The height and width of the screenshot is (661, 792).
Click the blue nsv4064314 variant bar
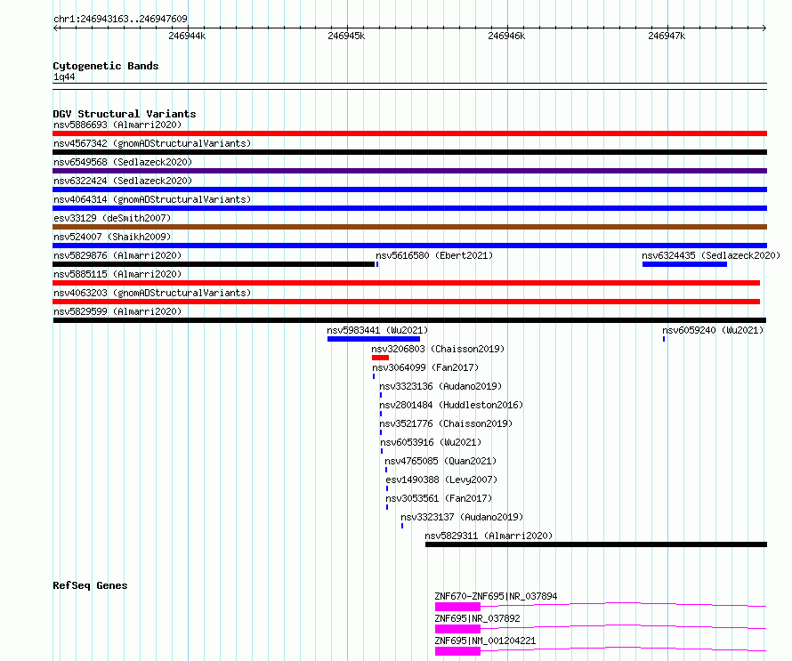click(x=409, y=208)
